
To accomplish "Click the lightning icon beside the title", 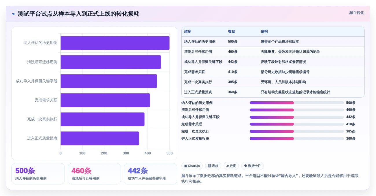I will pos(14,14).
